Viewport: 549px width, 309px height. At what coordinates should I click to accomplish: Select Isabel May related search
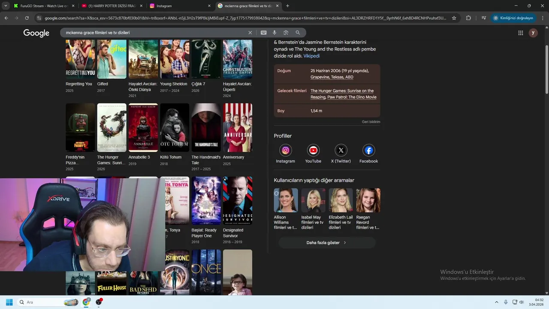click(x=313, y=209)
